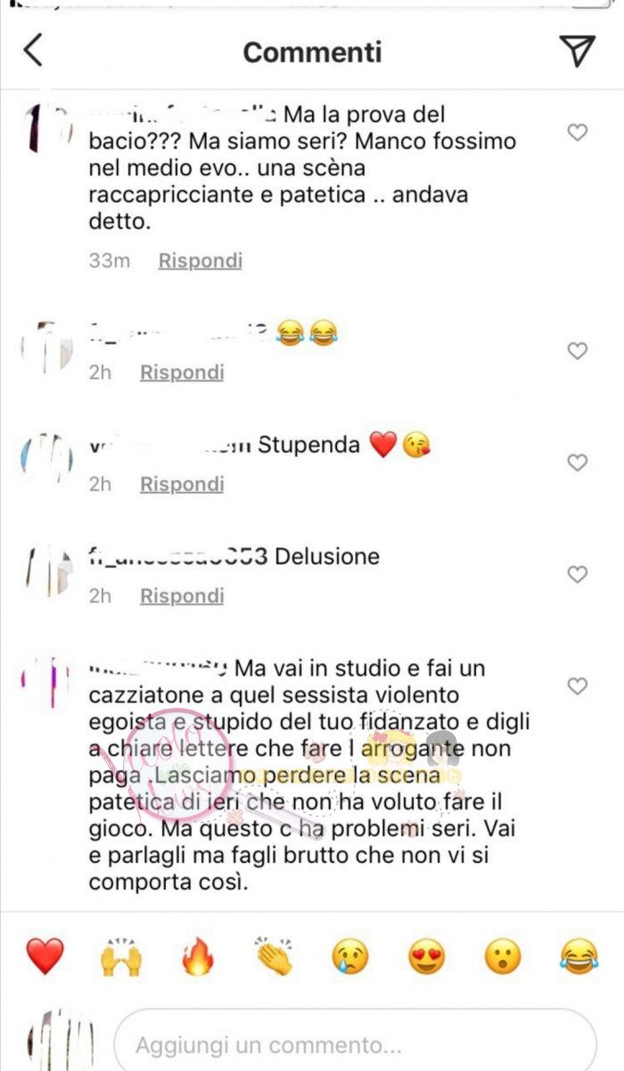Like the long 'Ma vai in studio' comment
The image size is (624, 1071).
578,685
